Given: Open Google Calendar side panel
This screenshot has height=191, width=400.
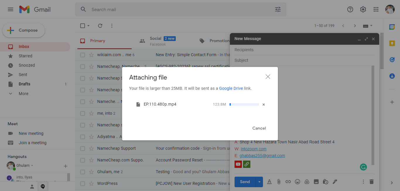Looking at the screenshot, I should (x=392, y=27).
